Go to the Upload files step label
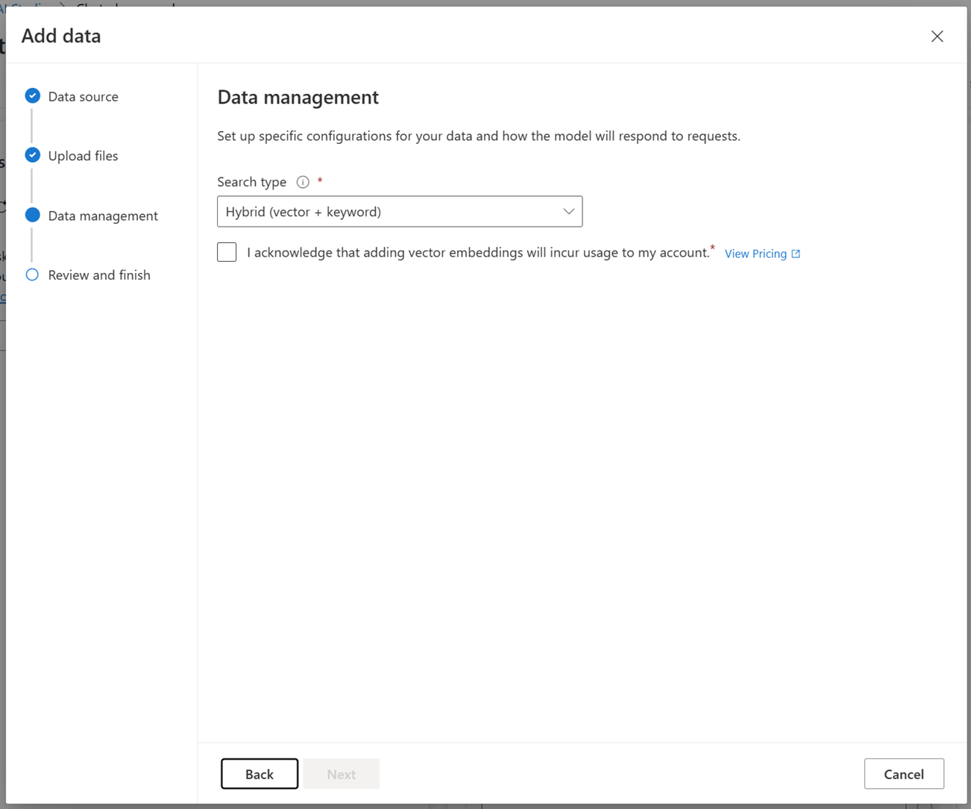The image size is (971, 809). click(83, 156)
